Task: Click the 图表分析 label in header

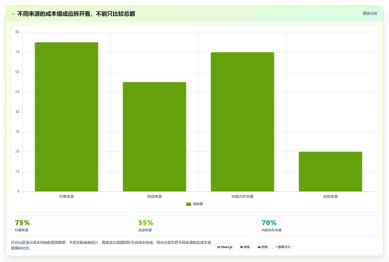Action: click(370, 13)
